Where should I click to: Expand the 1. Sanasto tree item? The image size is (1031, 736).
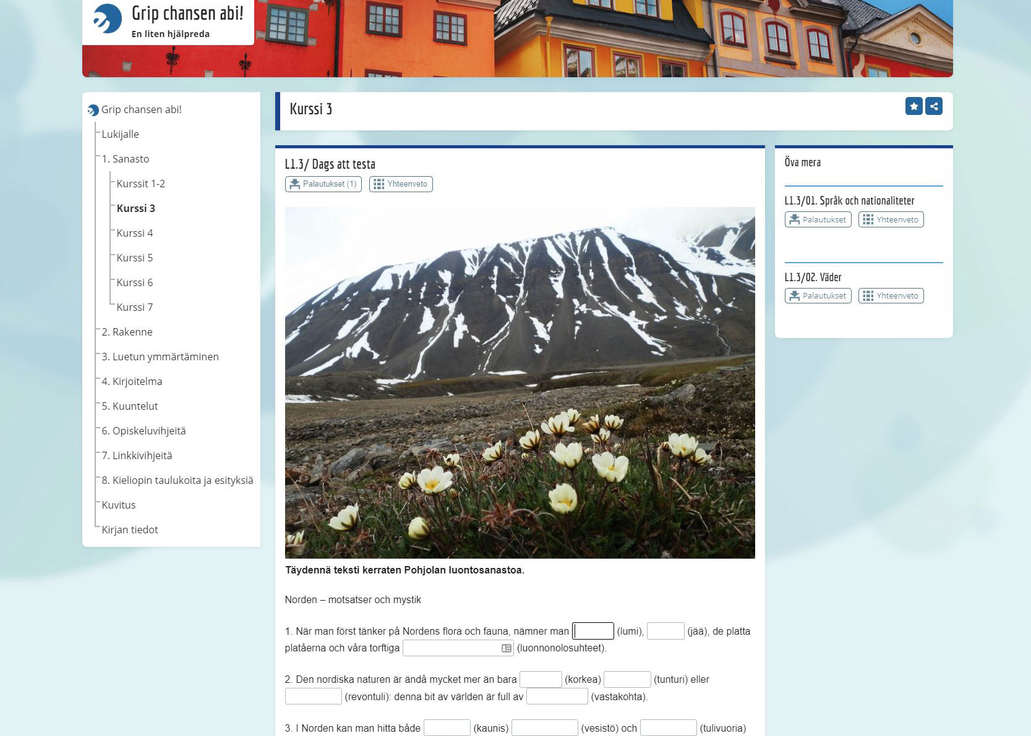pos(126,159)
